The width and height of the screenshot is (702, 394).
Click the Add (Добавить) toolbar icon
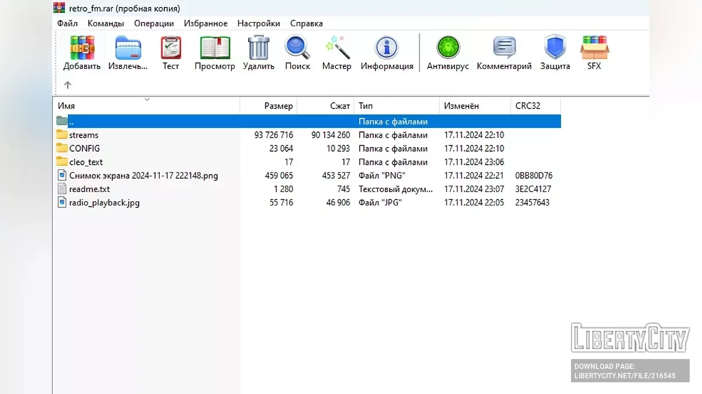pyautogui.click(x=82, y=48)
